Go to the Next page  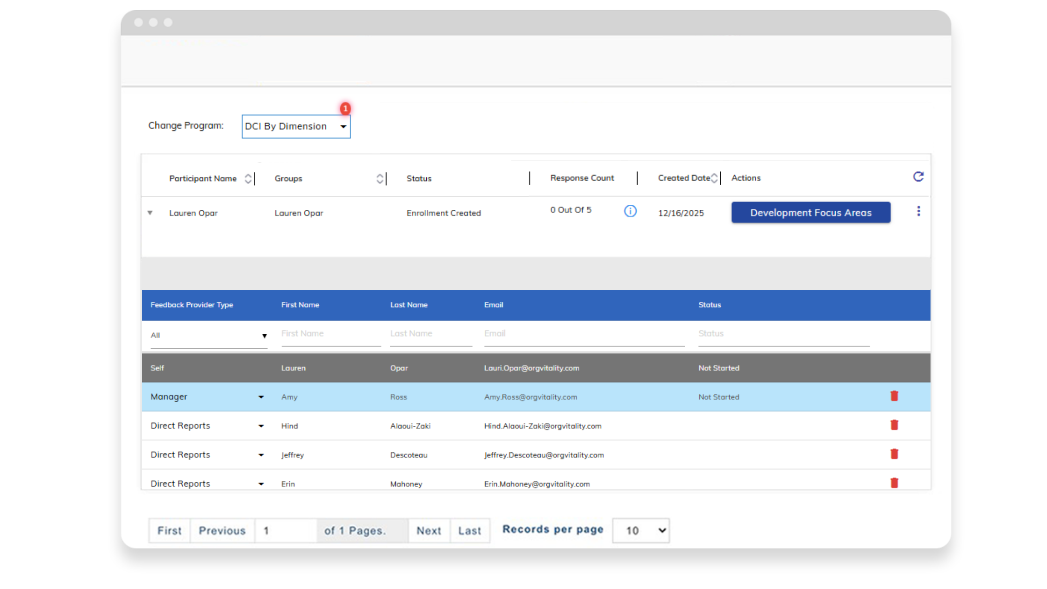click(x=429, y=531)
